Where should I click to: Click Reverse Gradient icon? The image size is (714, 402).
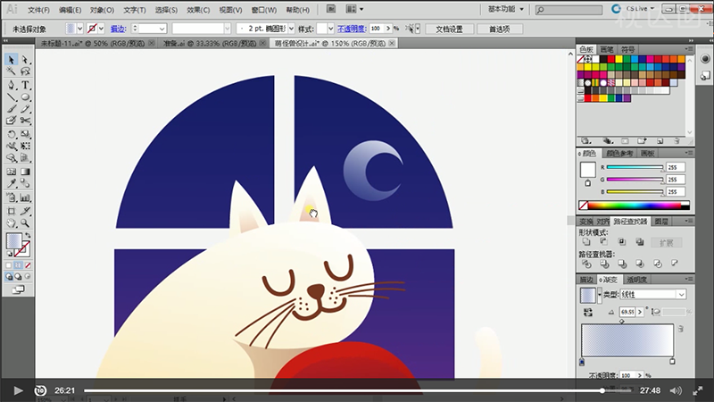pos(588,312)
